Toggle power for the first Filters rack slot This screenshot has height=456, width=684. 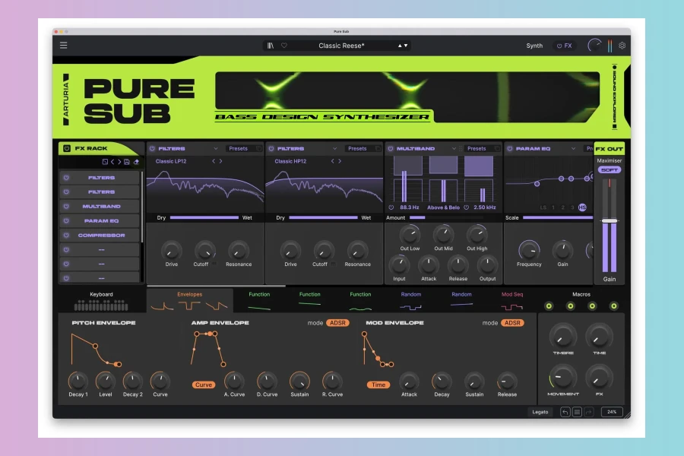[66, 178]
